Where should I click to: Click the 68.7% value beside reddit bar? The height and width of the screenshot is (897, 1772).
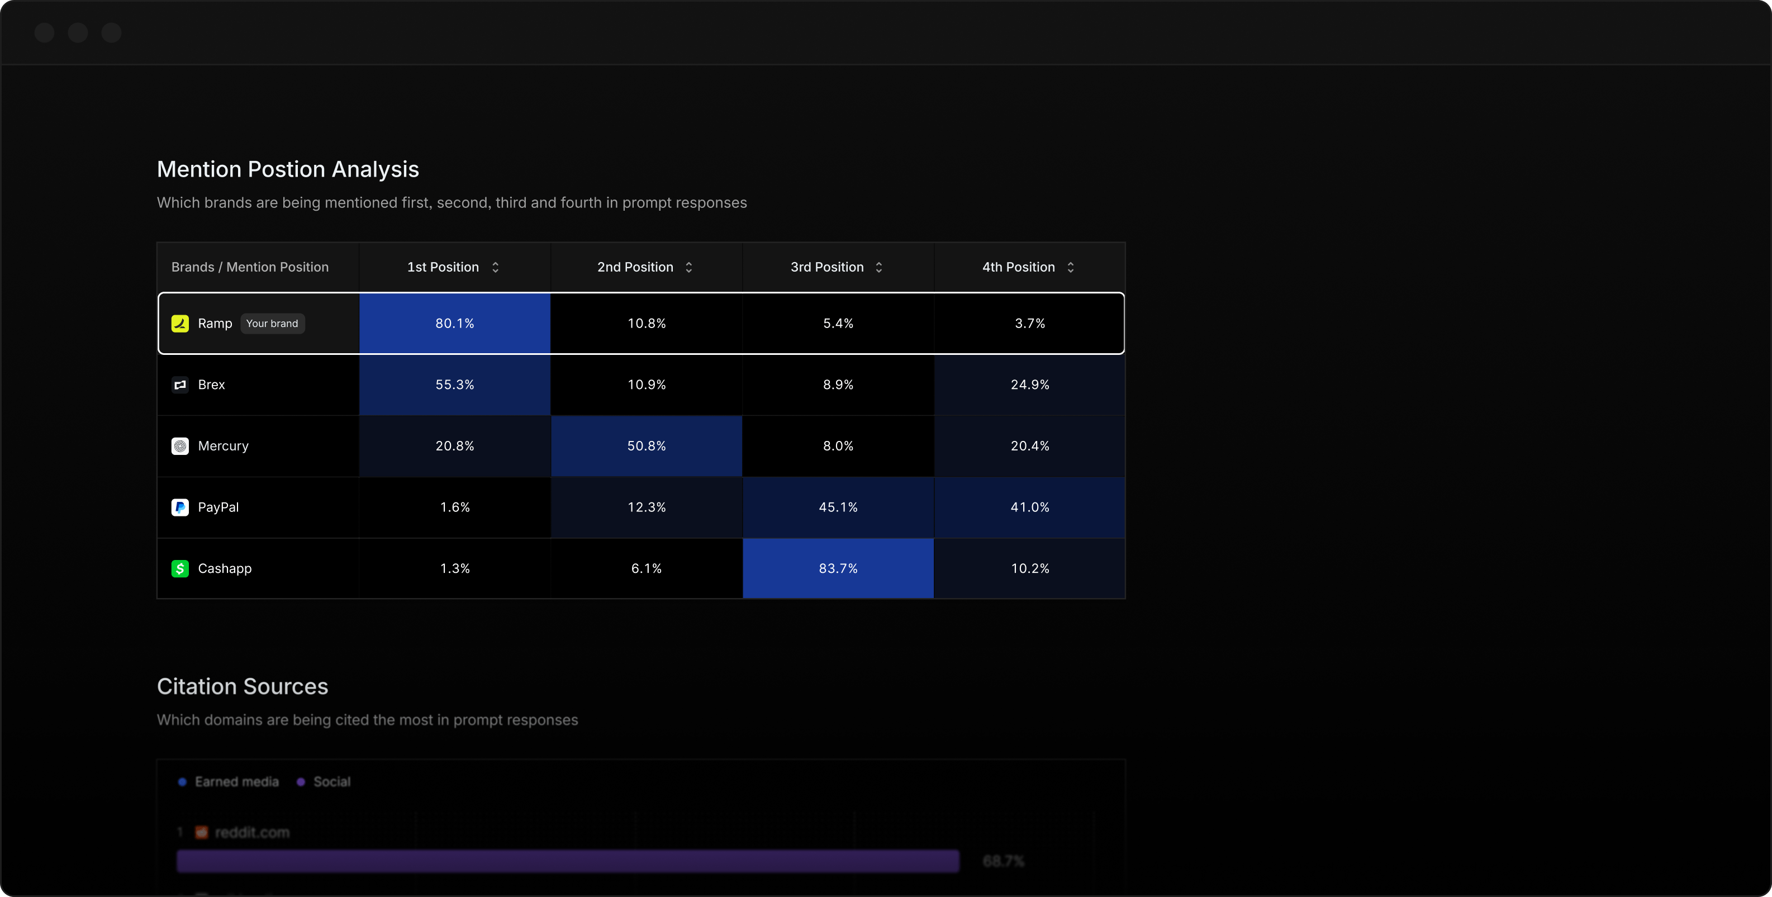point(1004,861)
